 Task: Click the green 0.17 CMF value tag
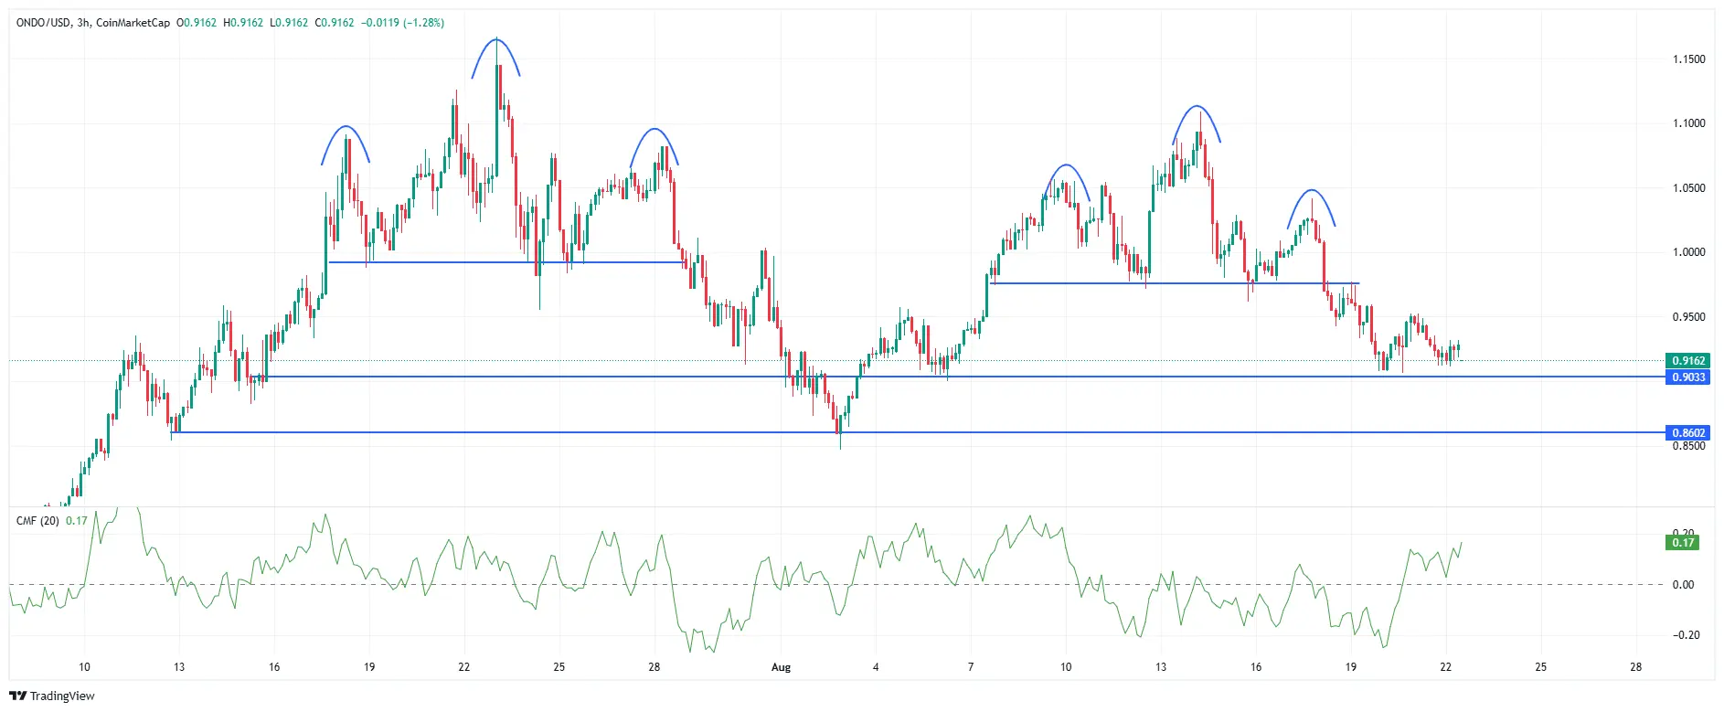pos(1683,543)
